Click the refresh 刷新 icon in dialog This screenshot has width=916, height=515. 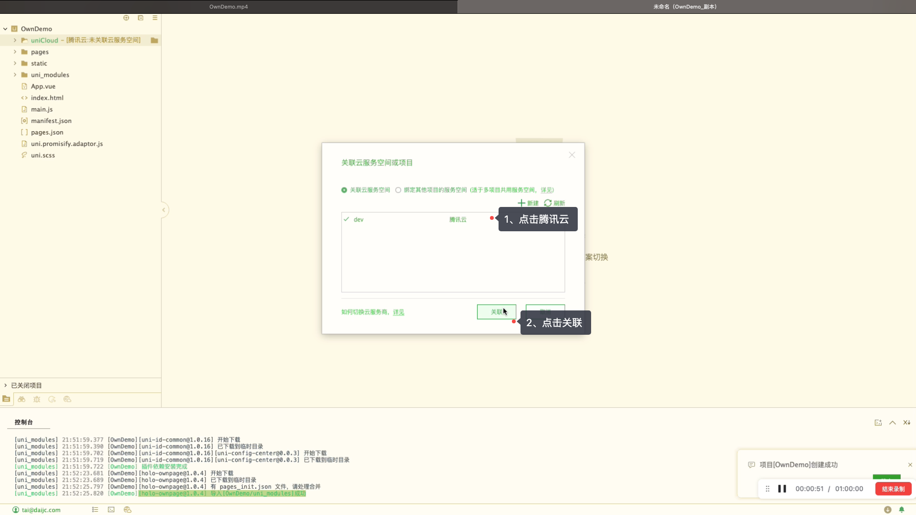tap(548, 203)
